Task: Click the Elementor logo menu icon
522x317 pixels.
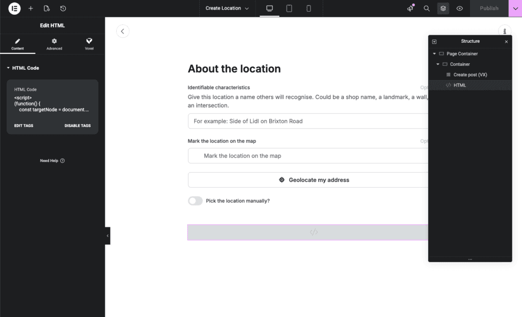Action: point(14,8)
